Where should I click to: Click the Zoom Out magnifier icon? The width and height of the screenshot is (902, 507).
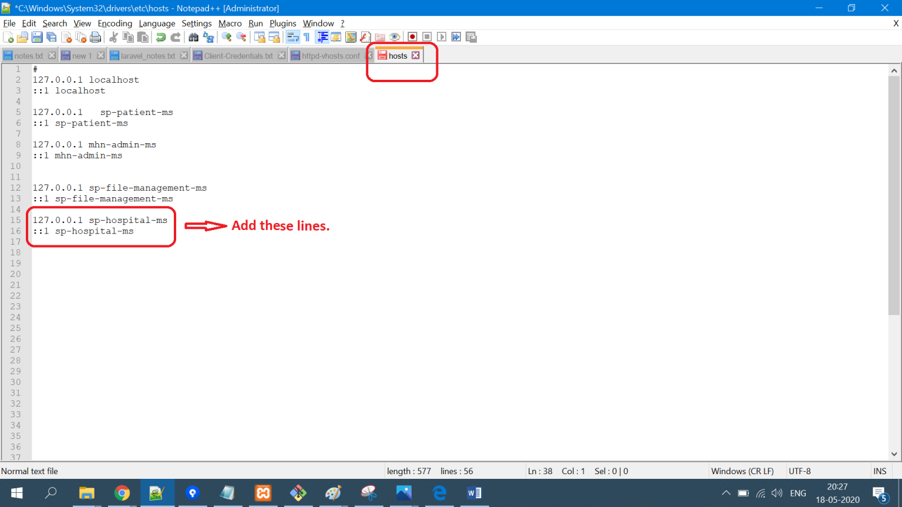(x=241, y=37)
